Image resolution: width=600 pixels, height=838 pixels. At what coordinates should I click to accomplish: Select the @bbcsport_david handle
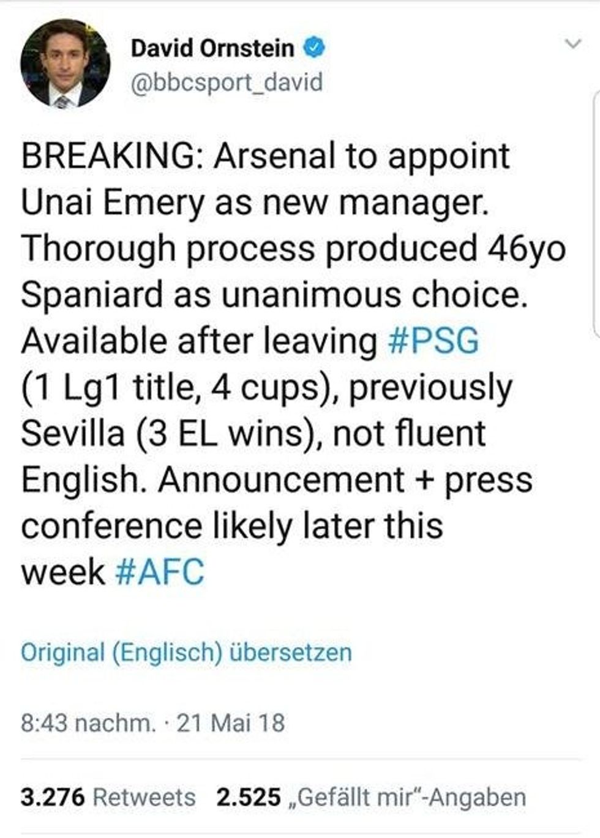(227, 81)
